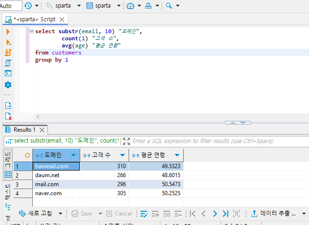The image size is (309, 225).
Task: Open the sparta connection dropdown arrow
Action: click(79, 6)
